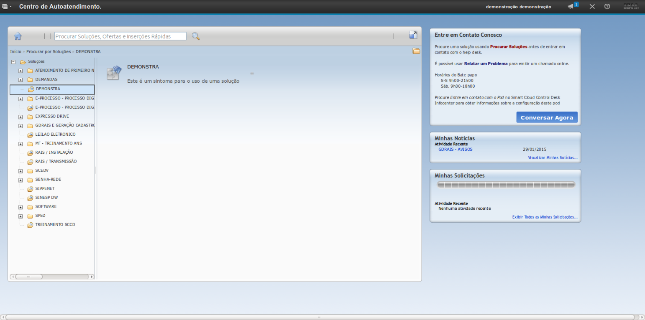Click the DEMONSTRA solution puzzle icon
The height and width of the screenshot is (320, 645).
pyautogui.click(x=114, y=73)
